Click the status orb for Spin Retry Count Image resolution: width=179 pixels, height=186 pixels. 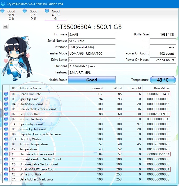[6, 124]
